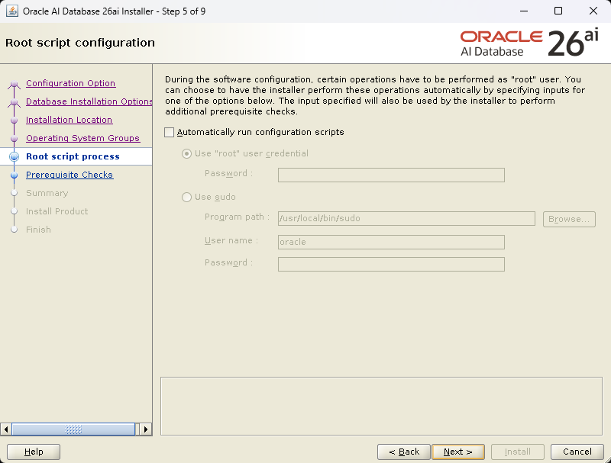Click the Configuration Option step marker icon
611x463 pixels.
tap(14, 84)
